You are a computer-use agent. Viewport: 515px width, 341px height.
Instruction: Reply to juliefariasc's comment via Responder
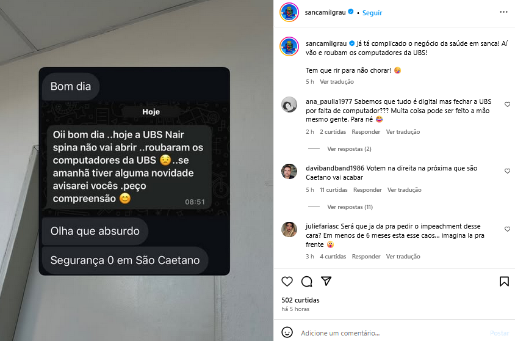pyautogui.click(x=366, y=257)
